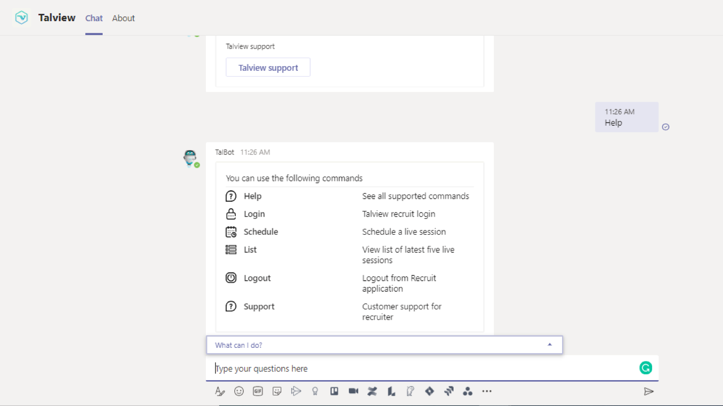
Task: Select the Support command label
Action: pyautogui.click(x=259, y=307)
